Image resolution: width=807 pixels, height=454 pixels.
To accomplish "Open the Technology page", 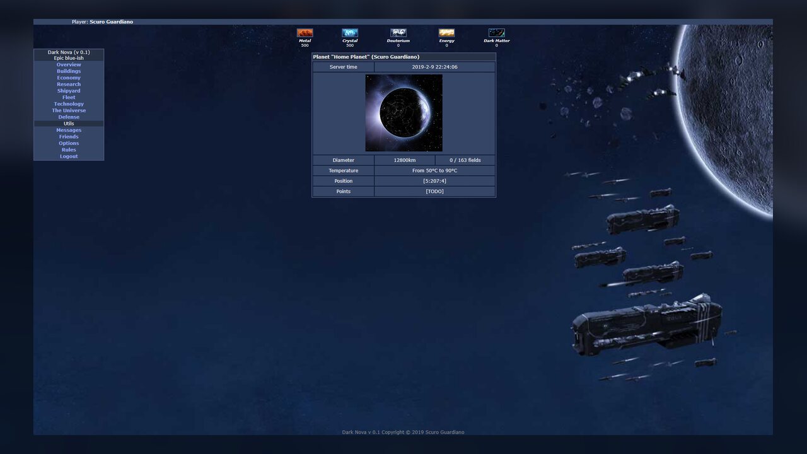I will pyautogui.click(x=69, y=104).
